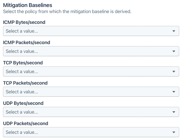This screenshot has width=182, height=140.
Task: Click the TCP Packets/second field label
Action: (25, 83)
